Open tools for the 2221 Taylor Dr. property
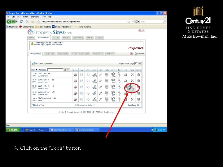This screenshot has height=167, width=223. (x=131, y=87)
